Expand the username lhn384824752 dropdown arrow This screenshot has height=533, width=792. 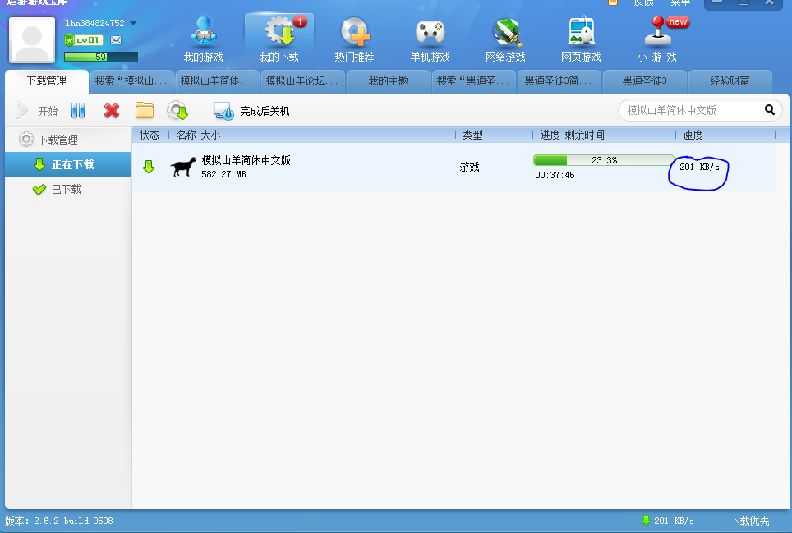click(x=133, y=23)
